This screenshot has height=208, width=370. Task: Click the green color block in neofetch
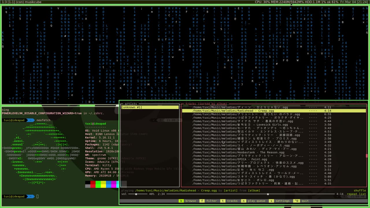coord(98,184)
